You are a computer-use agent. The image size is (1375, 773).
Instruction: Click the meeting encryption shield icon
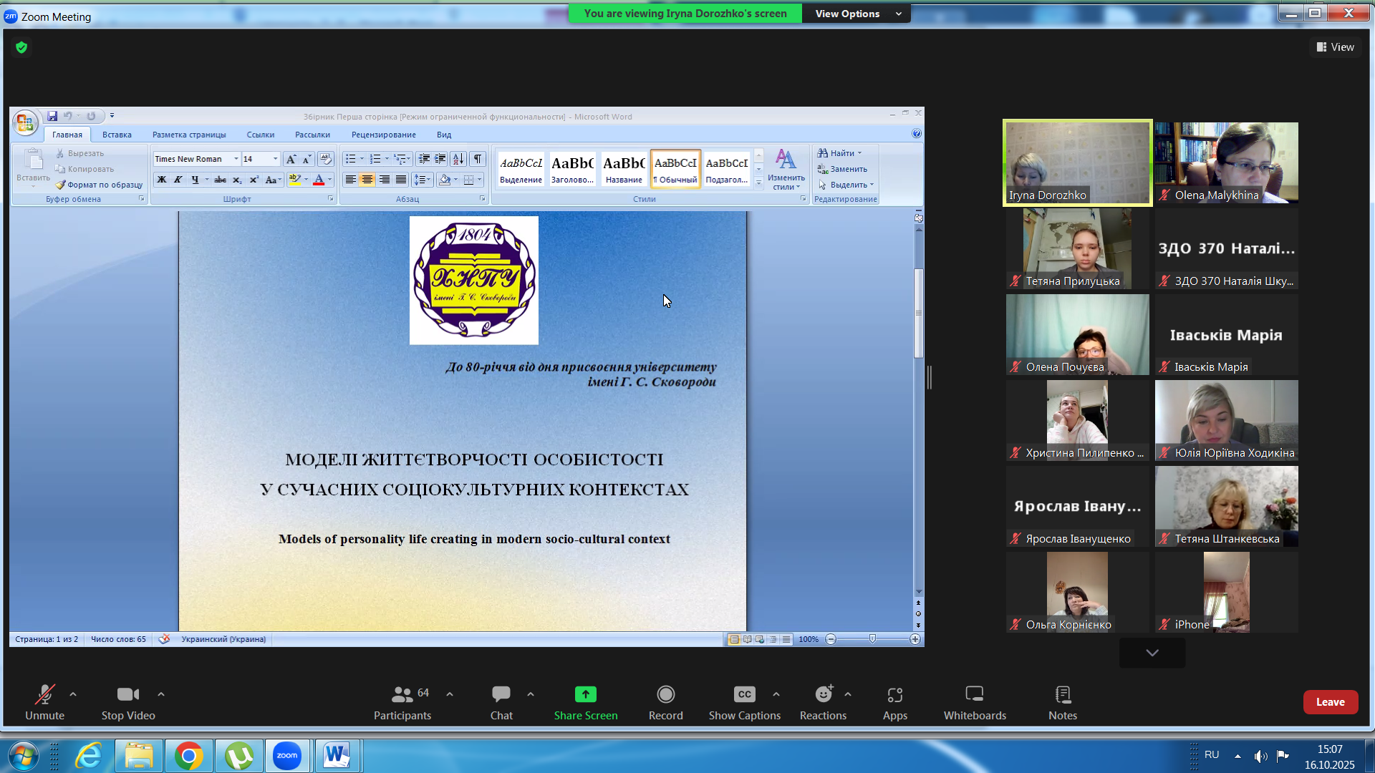point(21,47)
